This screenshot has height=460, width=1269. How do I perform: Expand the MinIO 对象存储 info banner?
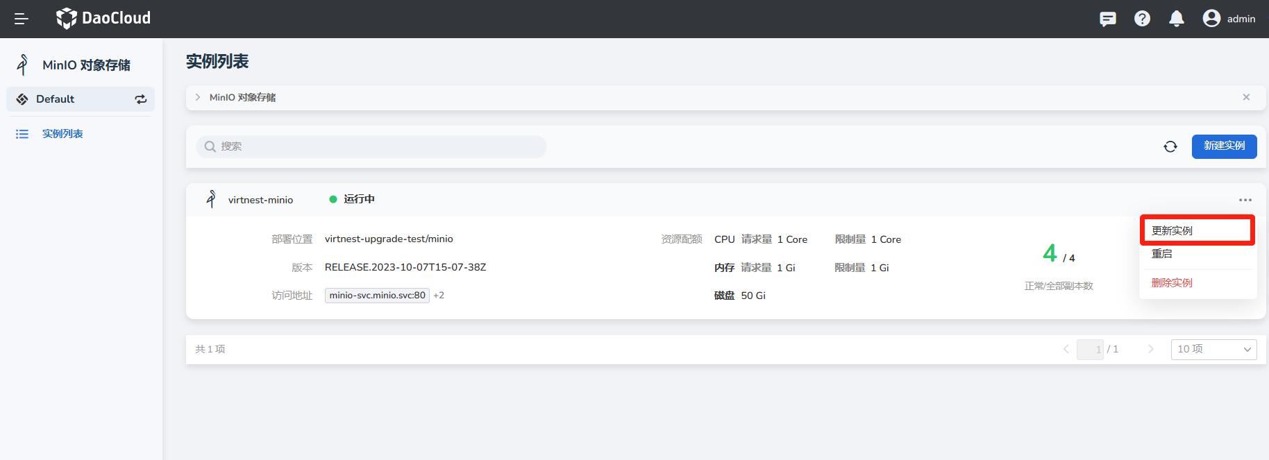click(x=198, y=97)
